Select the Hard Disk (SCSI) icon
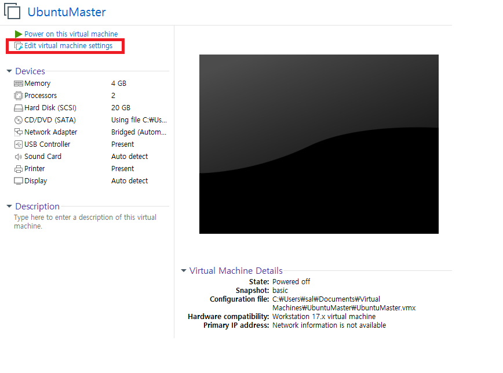This screenshot has height=373, width=503. [x=19, y=108]
